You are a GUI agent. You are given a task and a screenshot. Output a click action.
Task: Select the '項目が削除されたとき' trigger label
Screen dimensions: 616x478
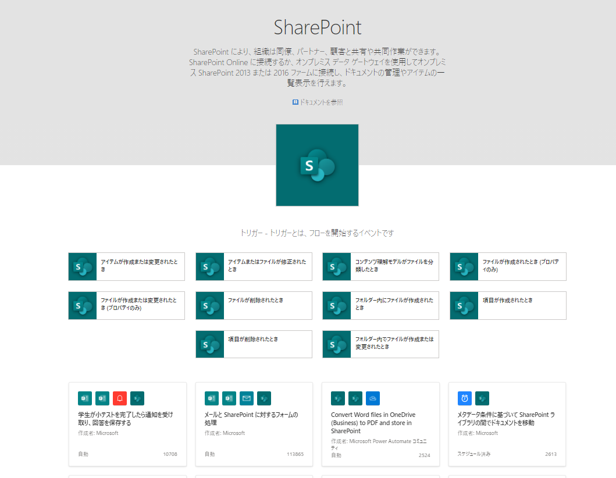coord(253,339)
